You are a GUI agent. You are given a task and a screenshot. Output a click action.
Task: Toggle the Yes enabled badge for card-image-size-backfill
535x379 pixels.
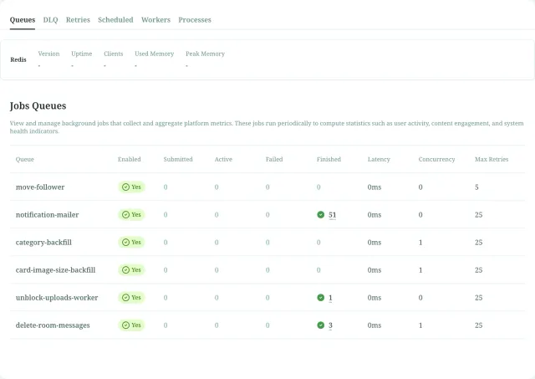click(x=131, y=269)
